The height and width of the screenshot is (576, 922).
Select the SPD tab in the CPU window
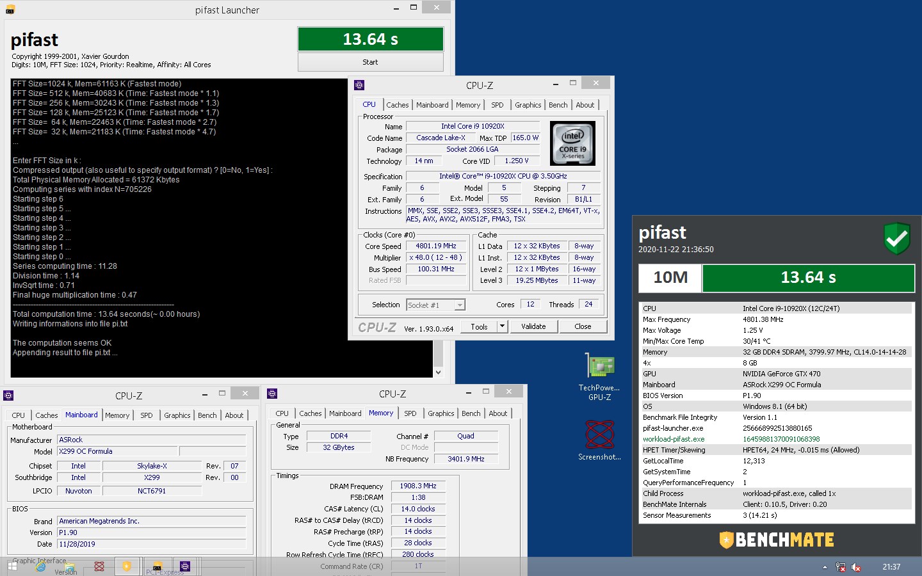(497, 105)
